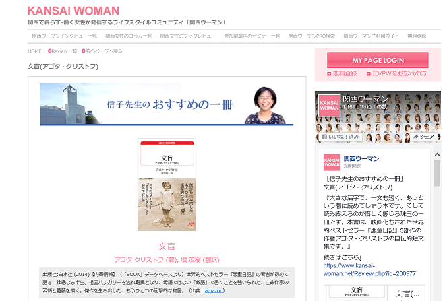445x301 pixels.
Task: Click 関西ウーマン name in feed post
Action: click(361, 158)
